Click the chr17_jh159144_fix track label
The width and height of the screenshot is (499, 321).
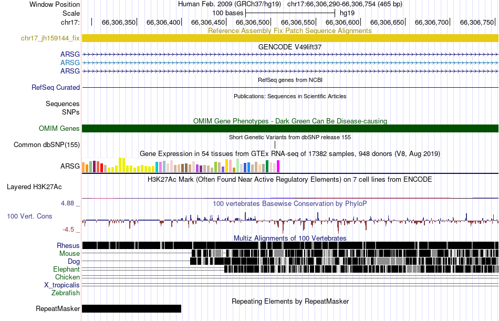click(50, 38)
